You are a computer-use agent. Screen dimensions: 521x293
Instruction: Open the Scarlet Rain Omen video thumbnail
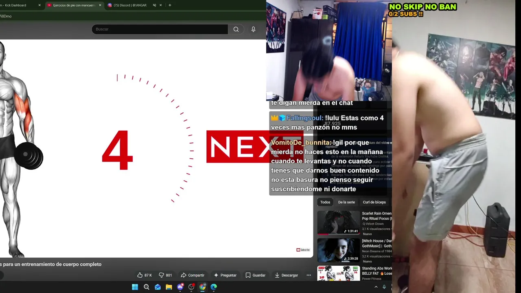[339, 223]
